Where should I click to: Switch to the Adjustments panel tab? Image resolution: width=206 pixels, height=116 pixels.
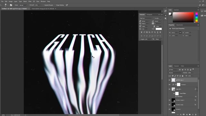click(x=180, y=25)
